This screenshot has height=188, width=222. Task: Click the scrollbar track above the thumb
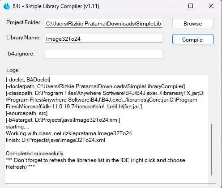tap(212, 100)
